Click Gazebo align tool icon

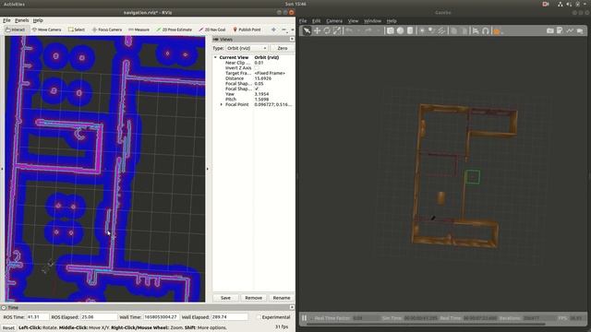point(476,30)
